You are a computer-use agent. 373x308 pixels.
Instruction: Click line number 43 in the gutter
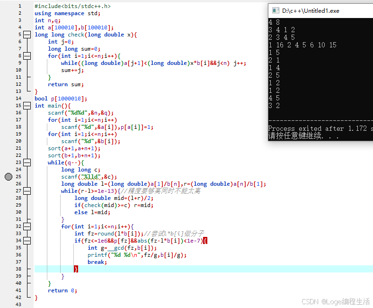(x=18, y=305)
